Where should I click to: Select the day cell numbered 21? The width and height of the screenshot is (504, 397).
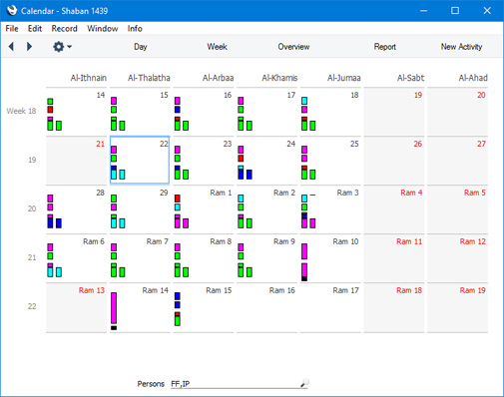click(76, 160)
